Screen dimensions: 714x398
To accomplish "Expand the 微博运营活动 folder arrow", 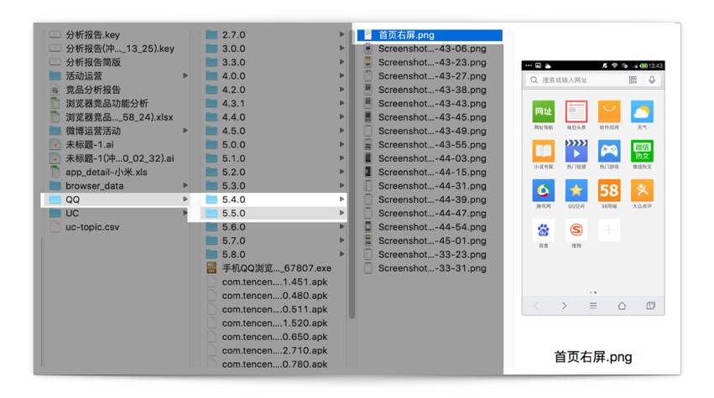I will pos(185,131).
